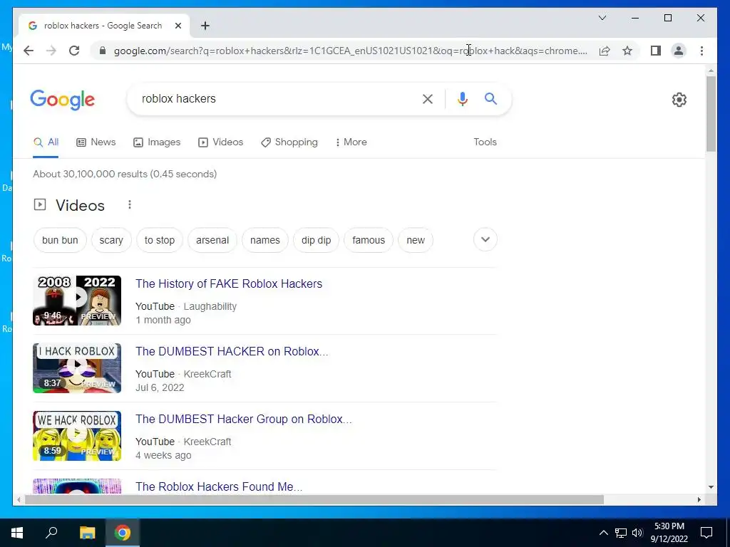The width and height of the screenshot is (730, 547).
Task: Open The Roblox Hackers Found Me link
Action: pos(219,486)
